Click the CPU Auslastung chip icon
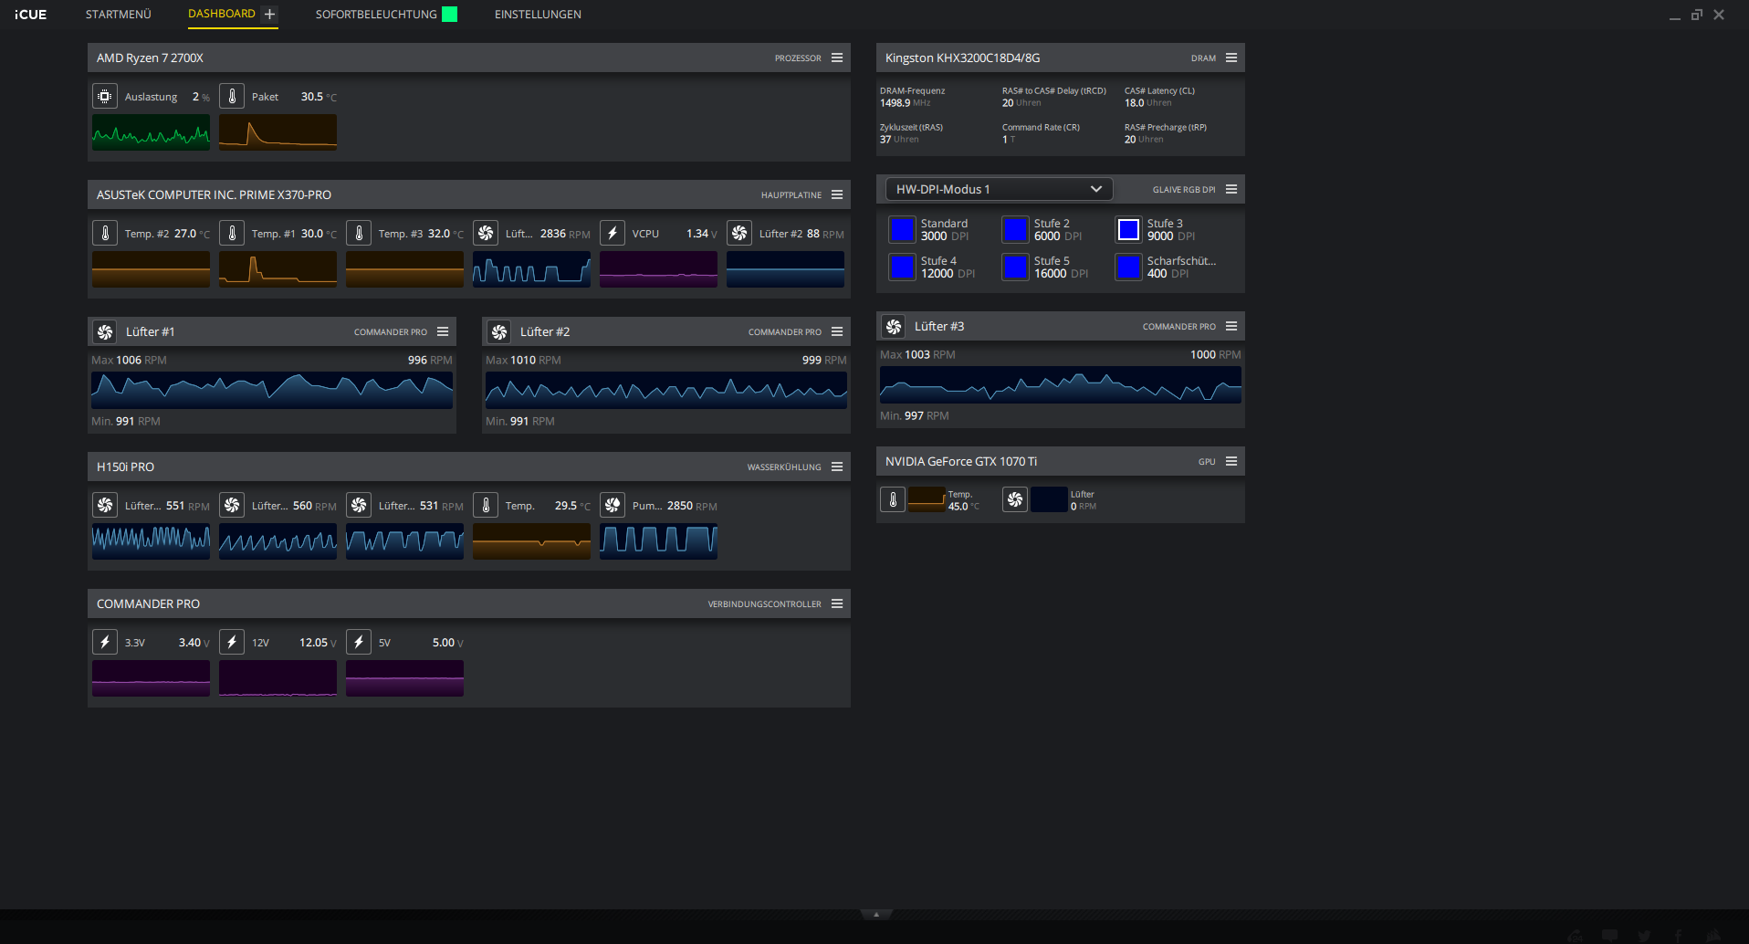The image size is (1749, 944). [x=105, y=96]
